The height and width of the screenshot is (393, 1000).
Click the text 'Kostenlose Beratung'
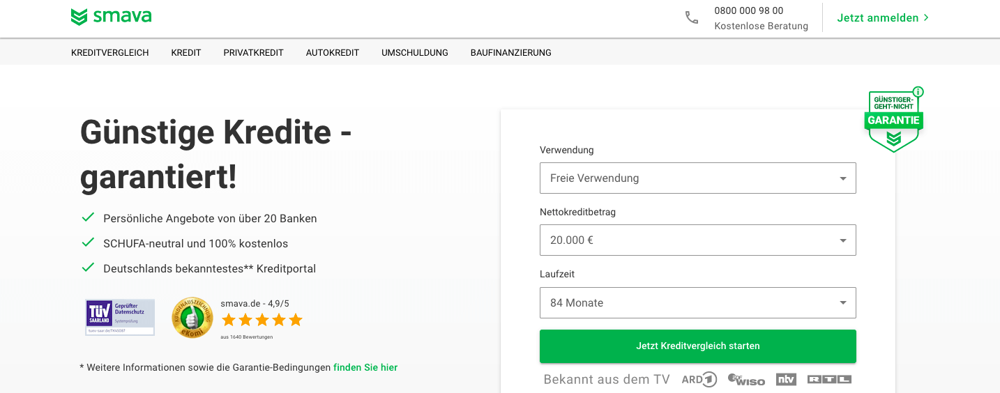[x=762, y=26]
